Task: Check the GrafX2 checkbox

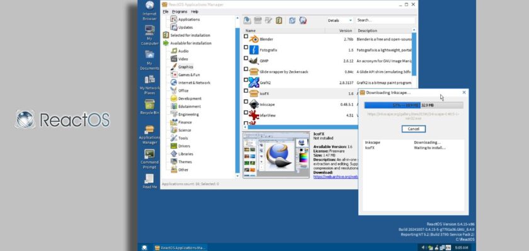Action: [x=246, y=80]
